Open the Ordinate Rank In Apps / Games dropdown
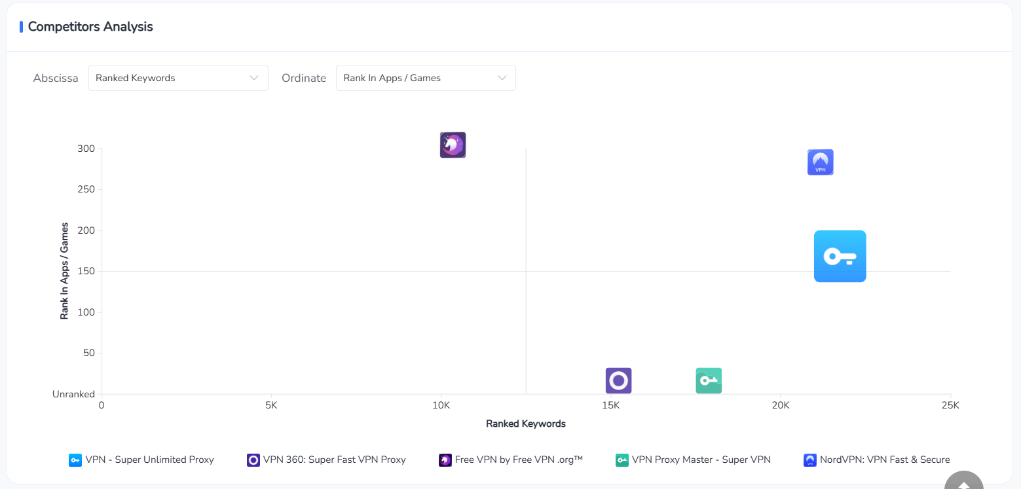The image size is (1021, 489). (426, 78)
